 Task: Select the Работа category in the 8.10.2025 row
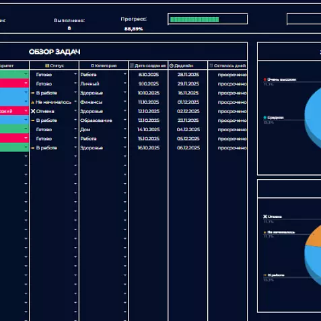click(88, 75)
